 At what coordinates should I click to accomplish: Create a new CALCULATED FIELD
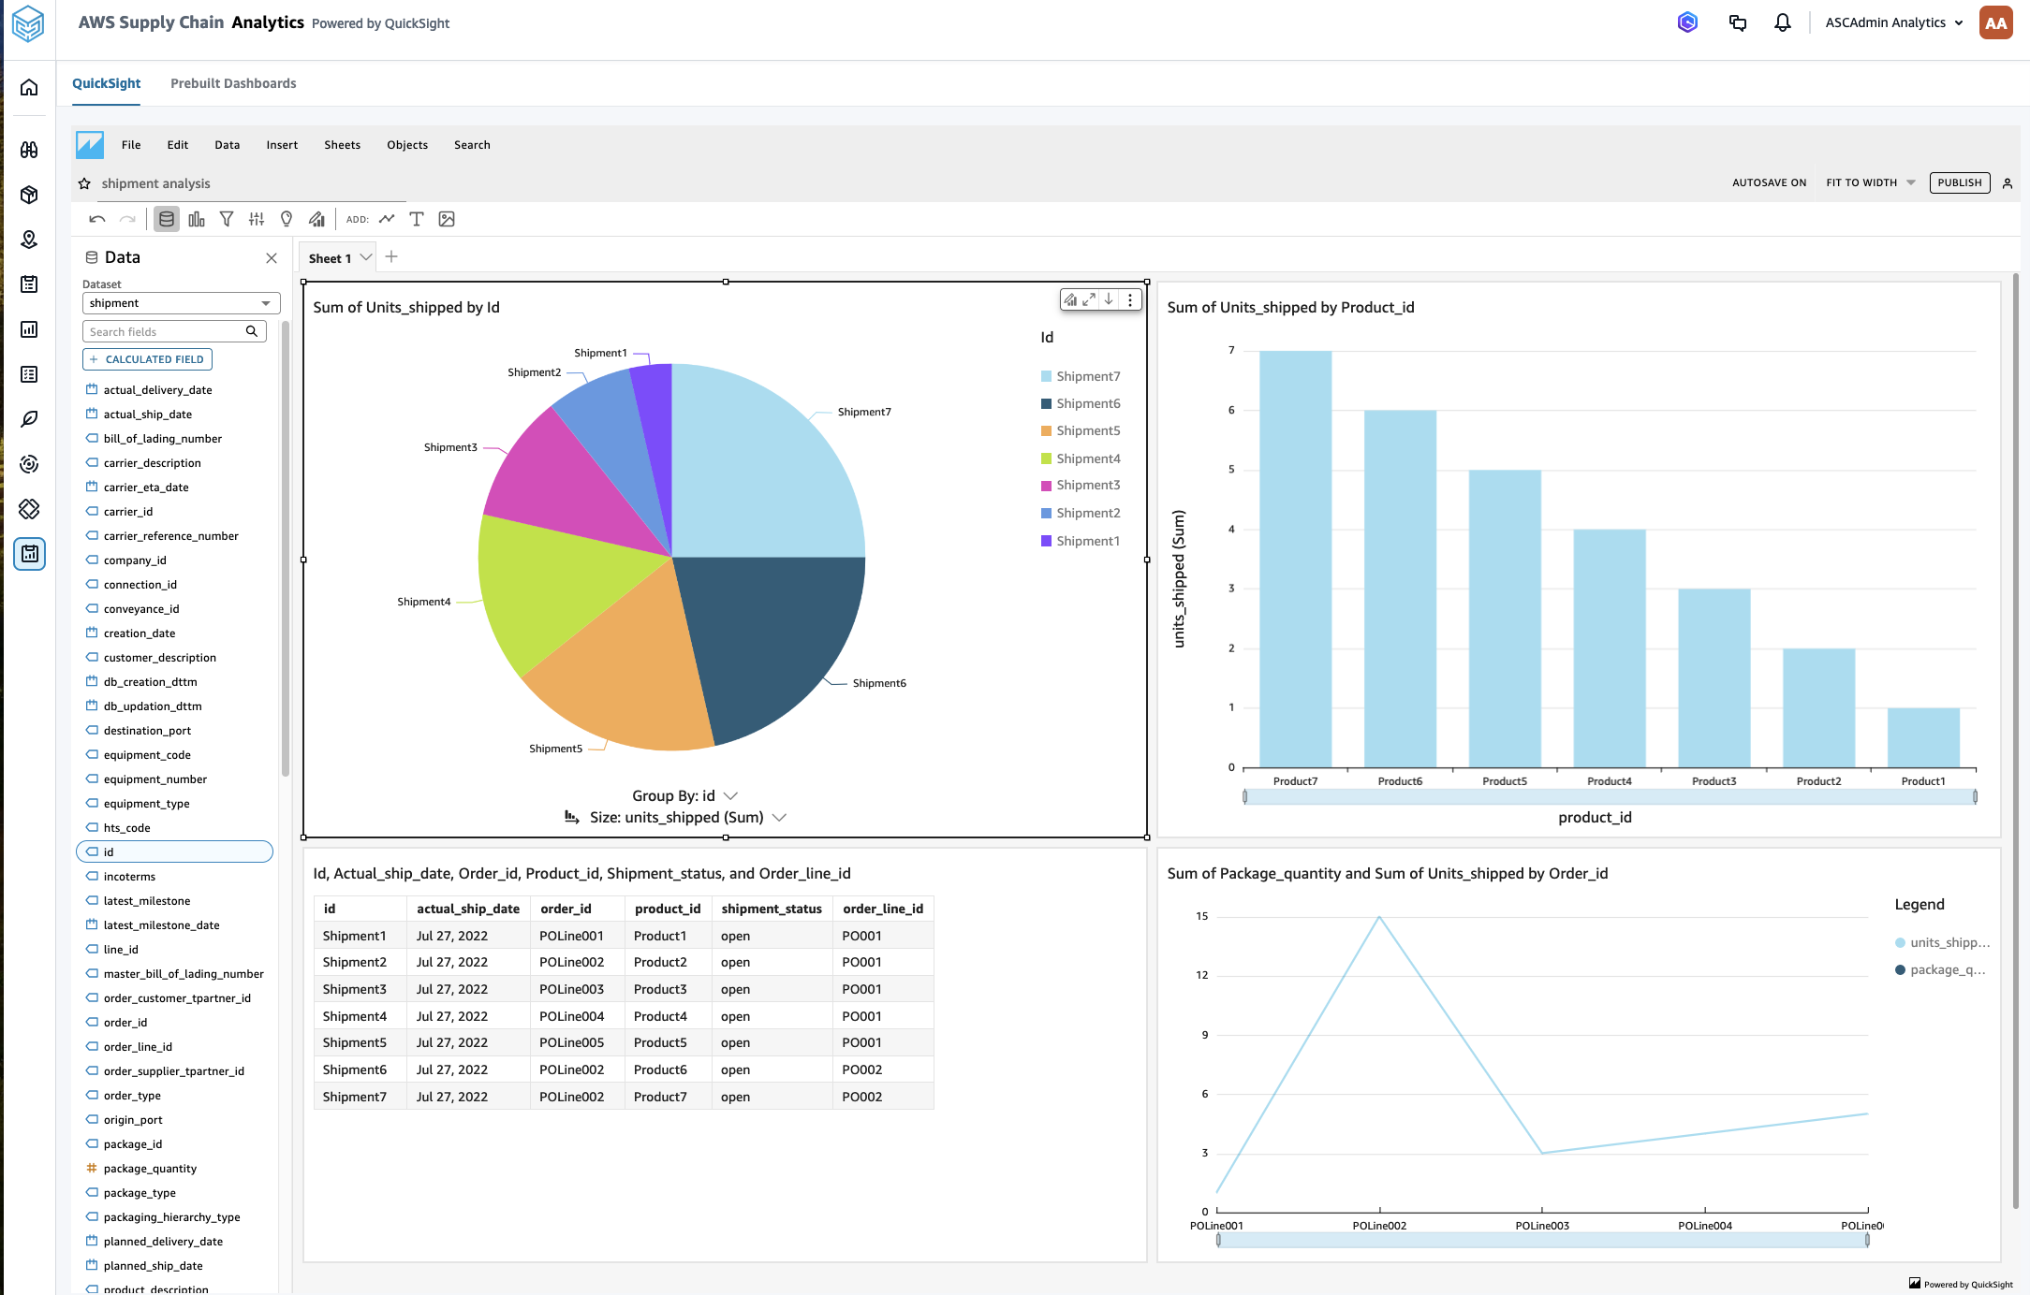click(147, 359)
